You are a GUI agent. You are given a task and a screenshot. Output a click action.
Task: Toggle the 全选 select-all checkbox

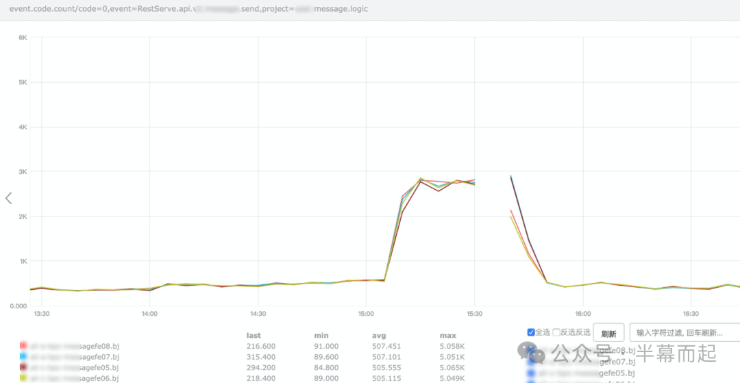[x=531, y=332]
